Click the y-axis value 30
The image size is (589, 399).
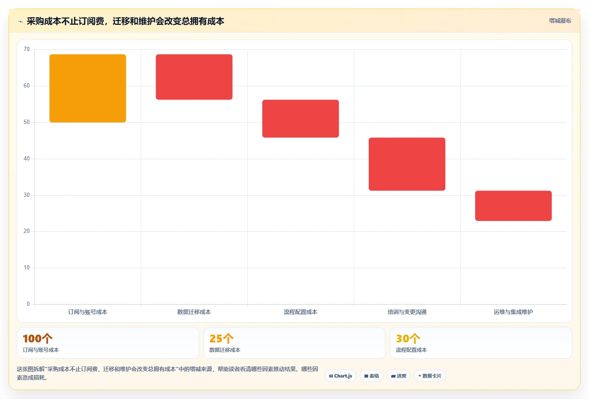tap(27, 195)
